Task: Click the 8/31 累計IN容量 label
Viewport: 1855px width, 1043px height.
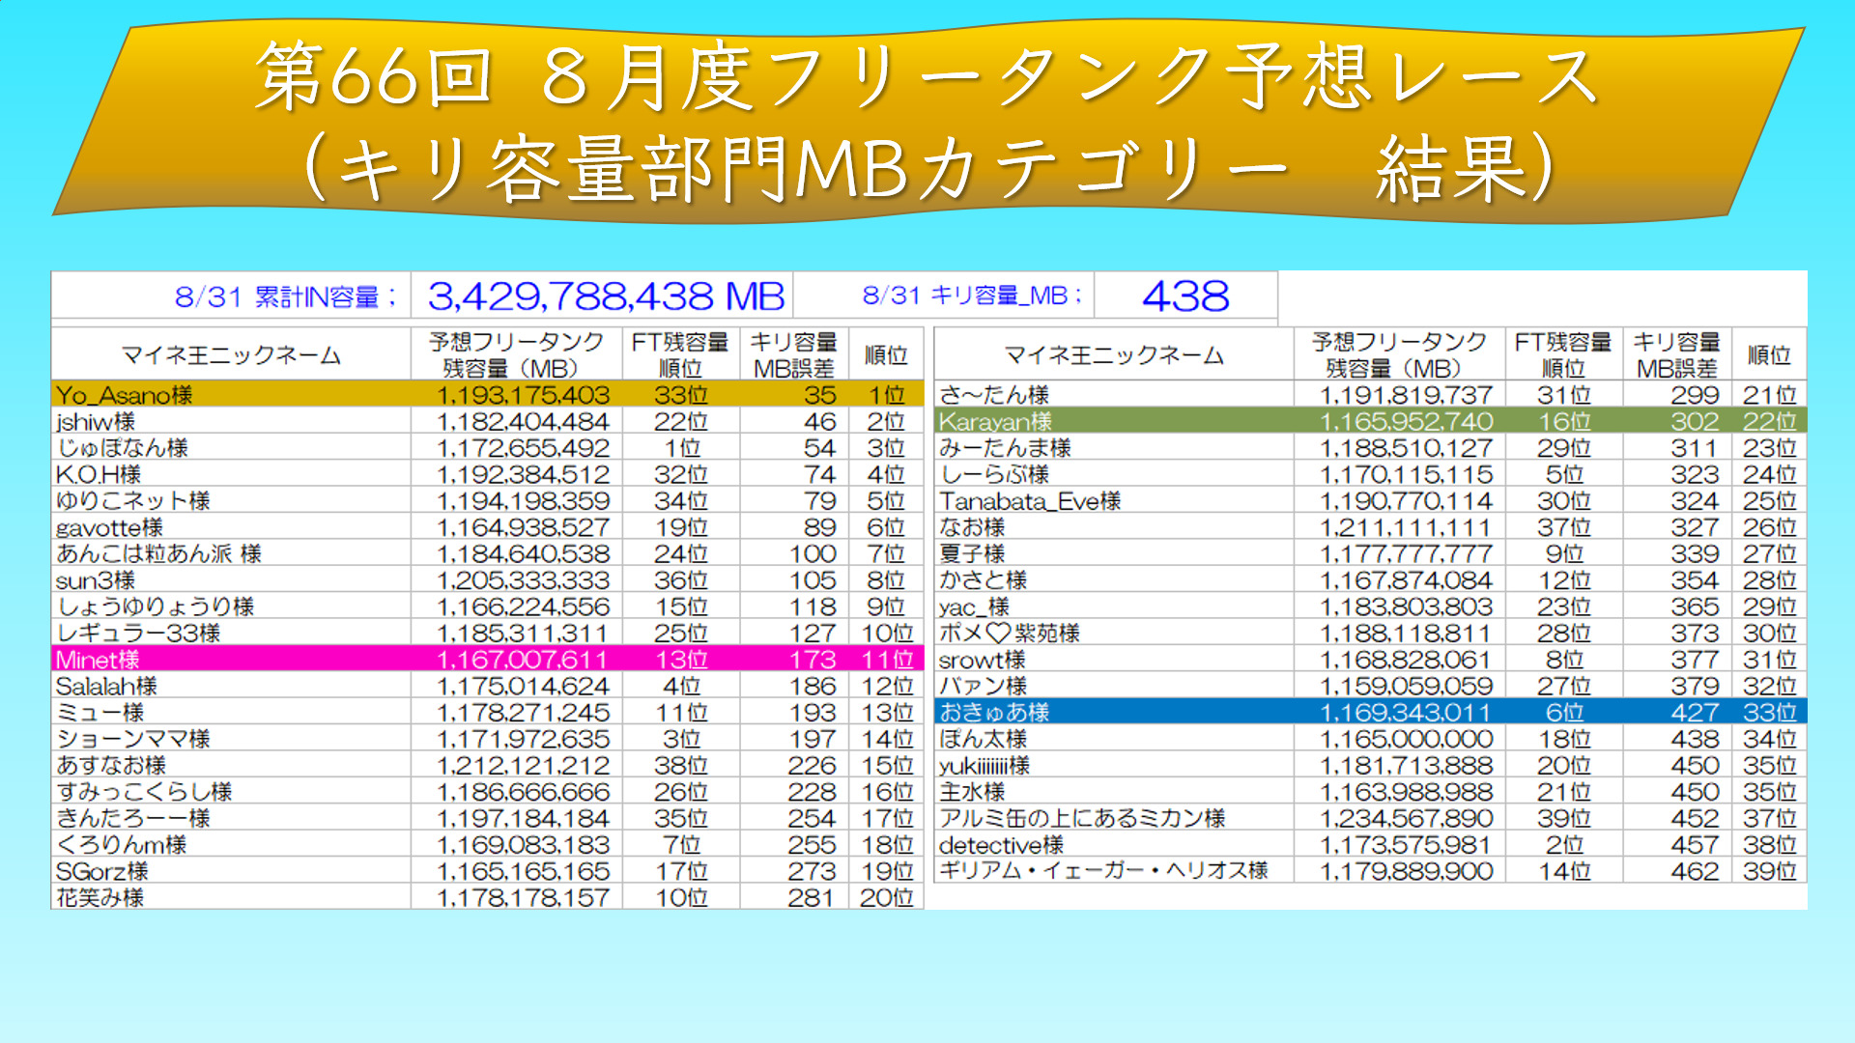Action: coord(286,296)
